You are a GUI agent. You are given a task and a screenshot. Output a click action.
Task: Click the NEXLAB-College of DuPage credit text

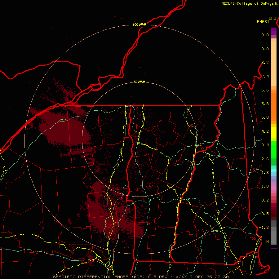pyautogui.click(x=247, y=3)
